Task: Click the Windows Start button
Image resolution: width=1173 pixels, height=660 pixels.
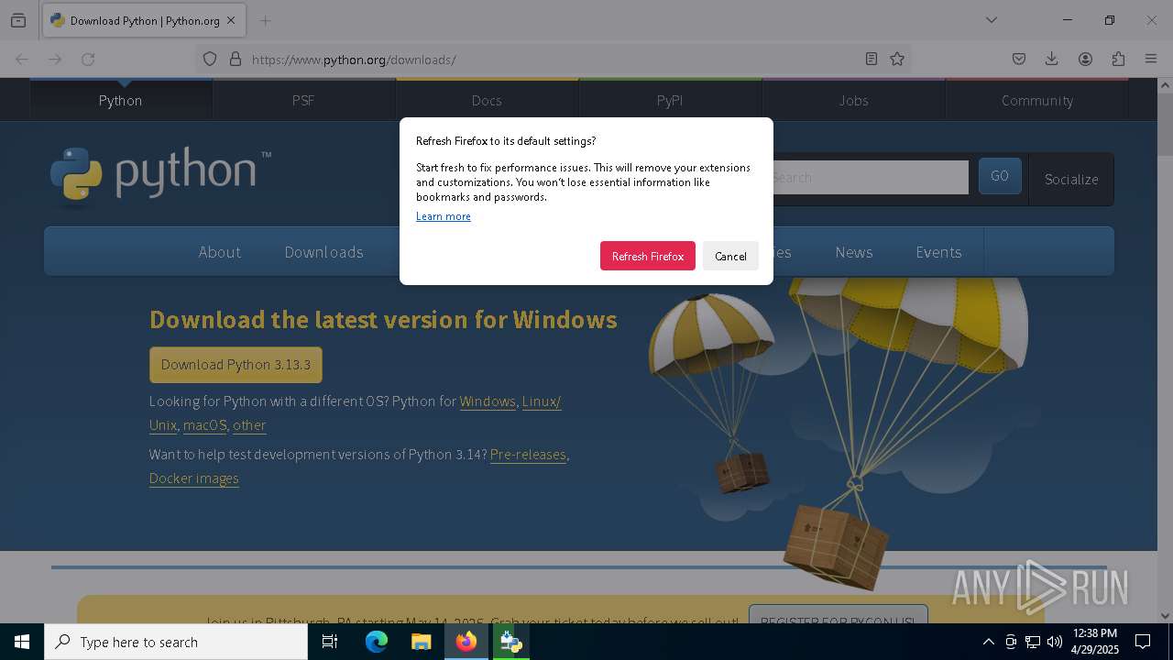Action: pos(22,642)
